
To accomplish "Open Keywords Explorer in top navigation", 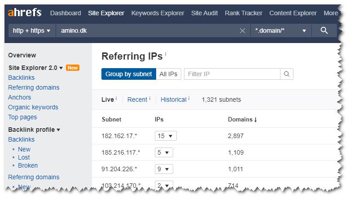I will 157,13.
